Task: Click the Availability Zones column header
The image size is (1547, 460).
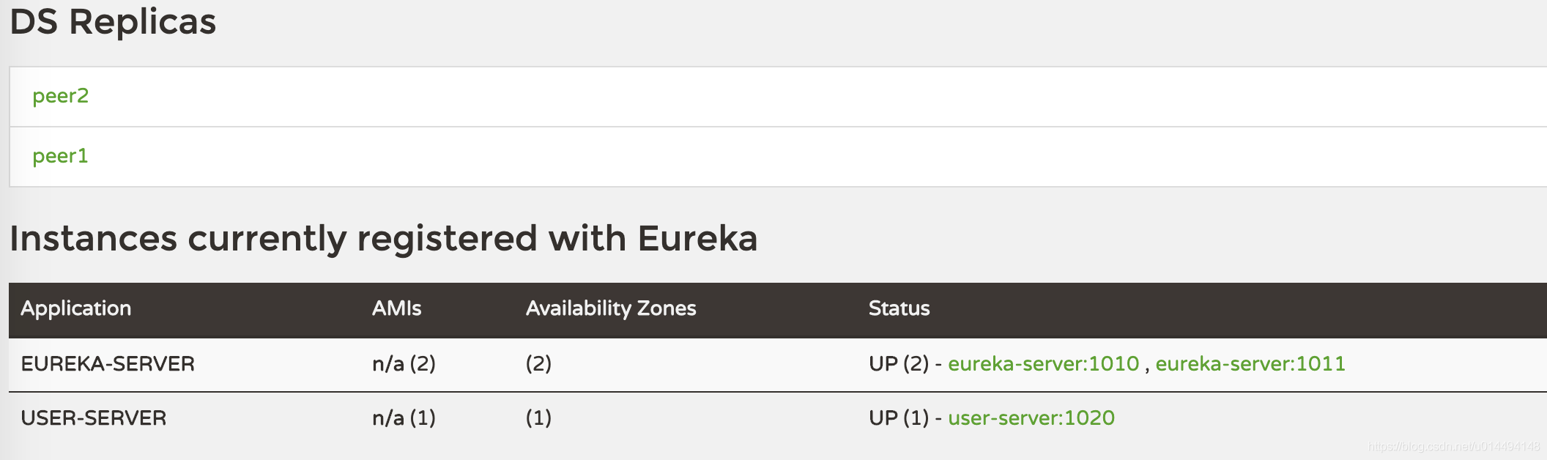Action: tap(610, 308)
